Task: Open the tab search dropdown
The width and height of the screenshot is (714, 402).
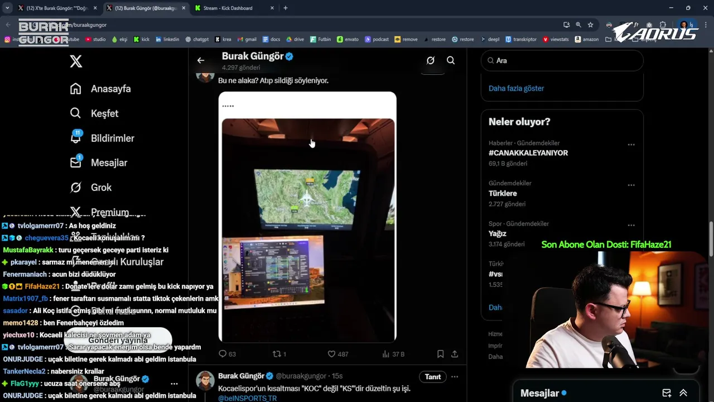Action: (7, 8)
